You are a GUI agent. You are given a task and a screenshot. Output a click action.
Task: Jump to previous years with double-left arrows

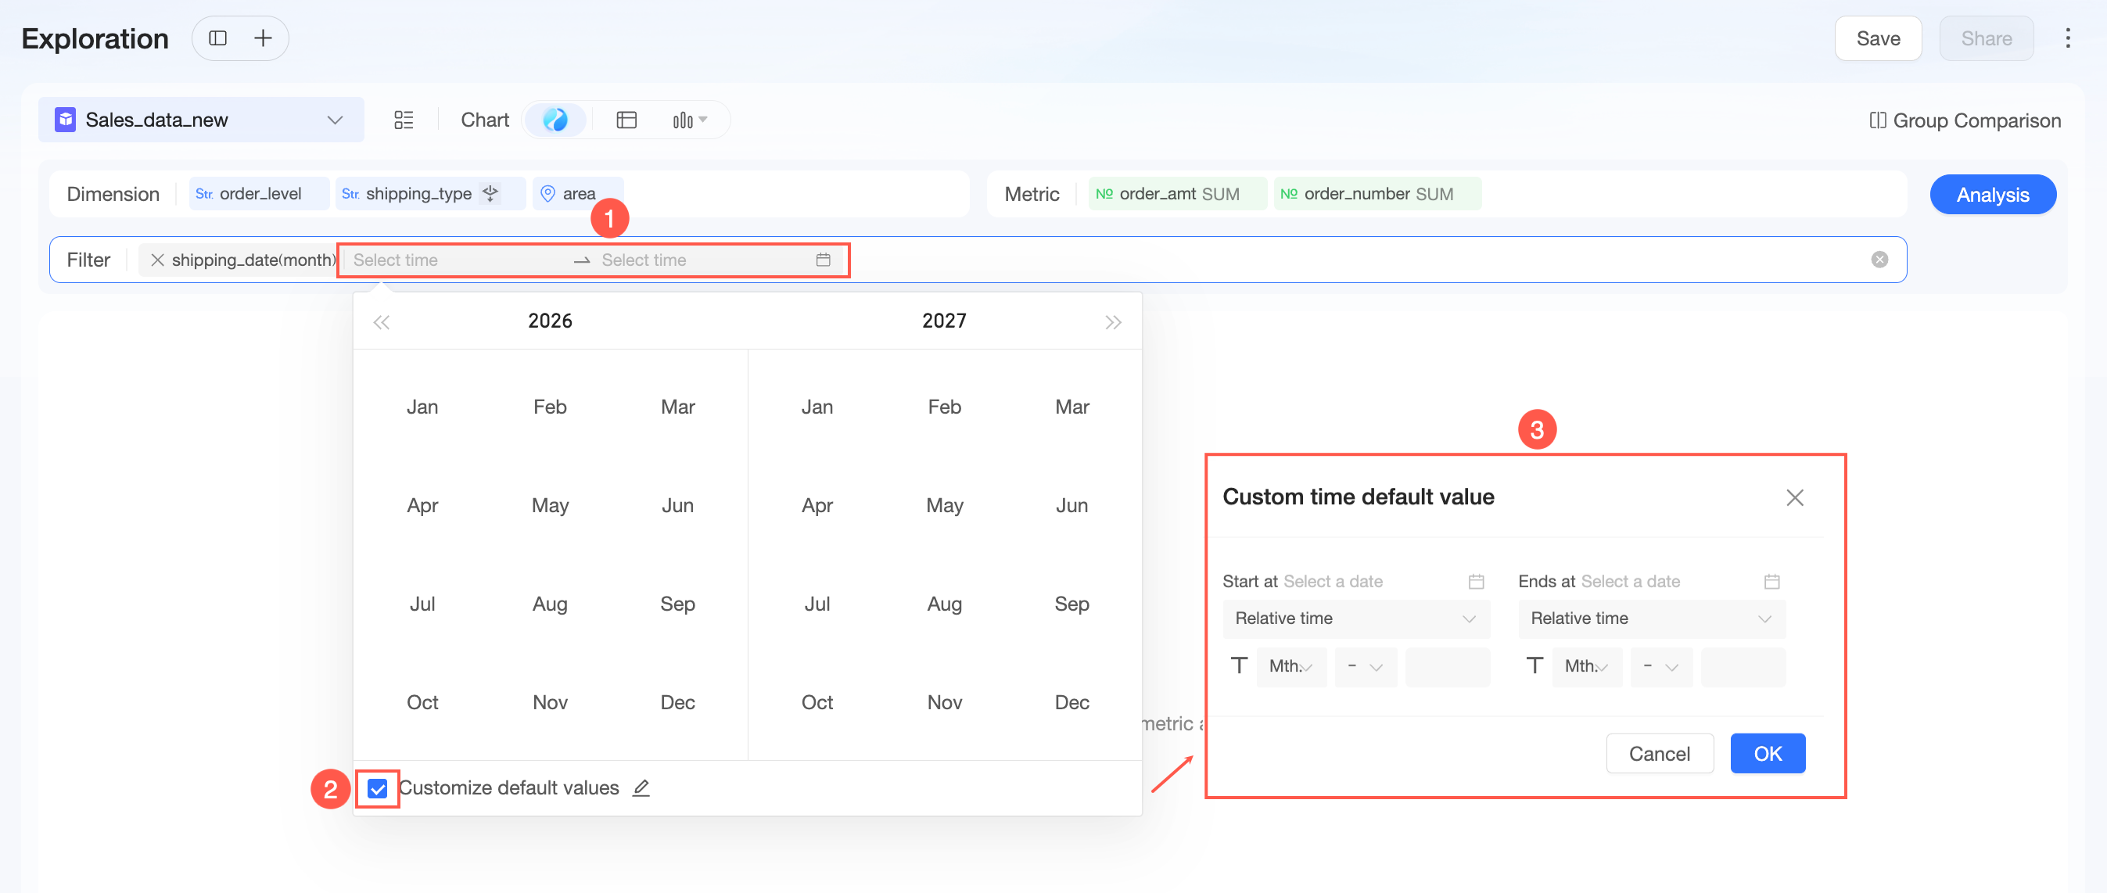pos(381,322)
